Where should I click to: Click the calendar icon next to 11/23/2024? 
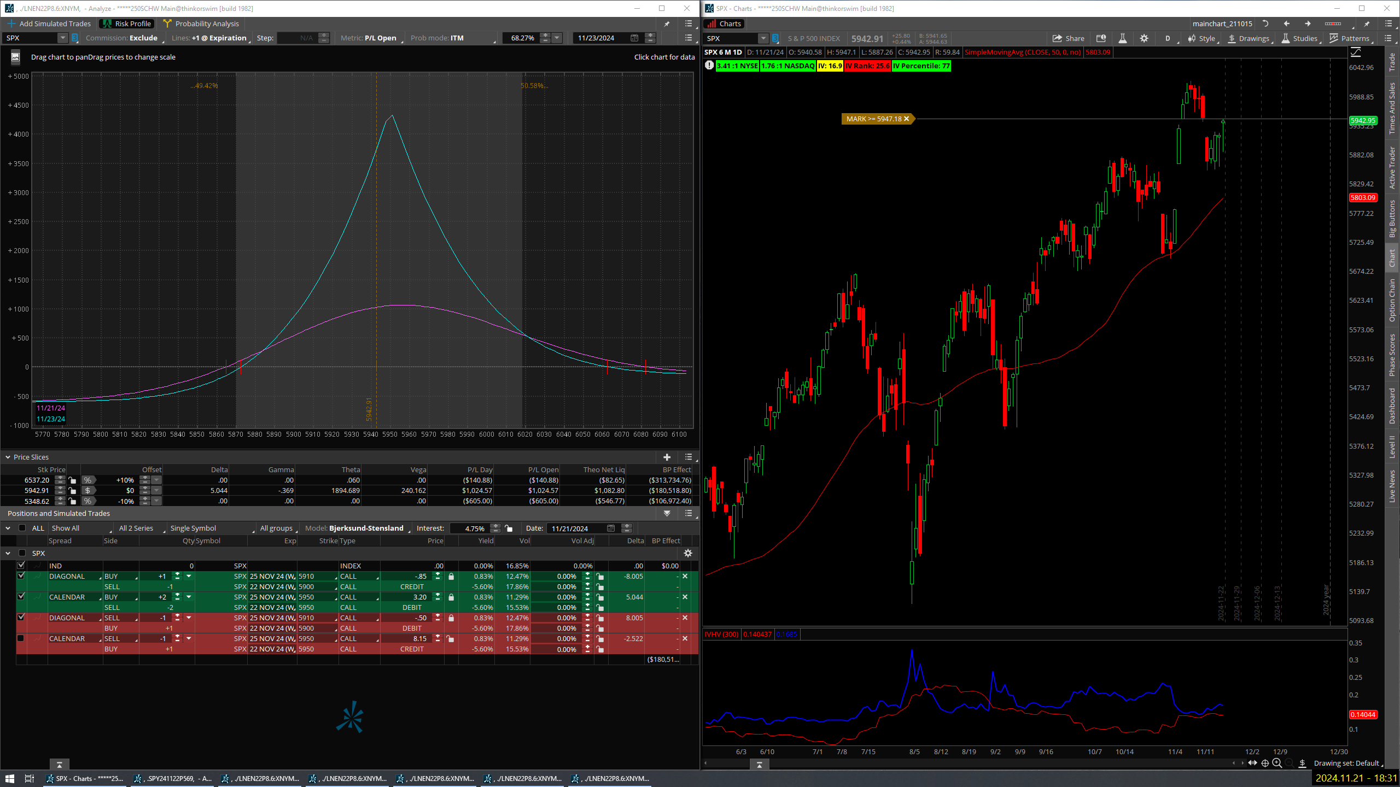click(x=634, y=38)
